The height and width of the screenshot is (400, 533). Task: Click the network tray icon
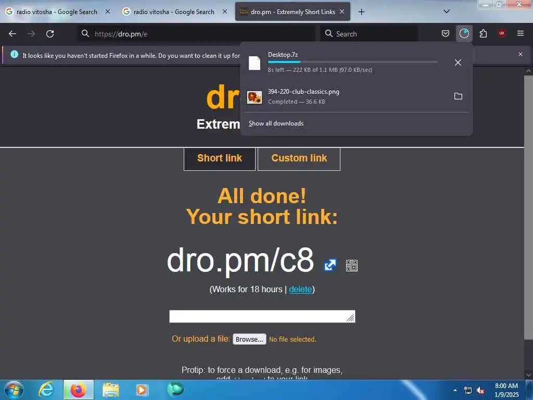point(468,391)
